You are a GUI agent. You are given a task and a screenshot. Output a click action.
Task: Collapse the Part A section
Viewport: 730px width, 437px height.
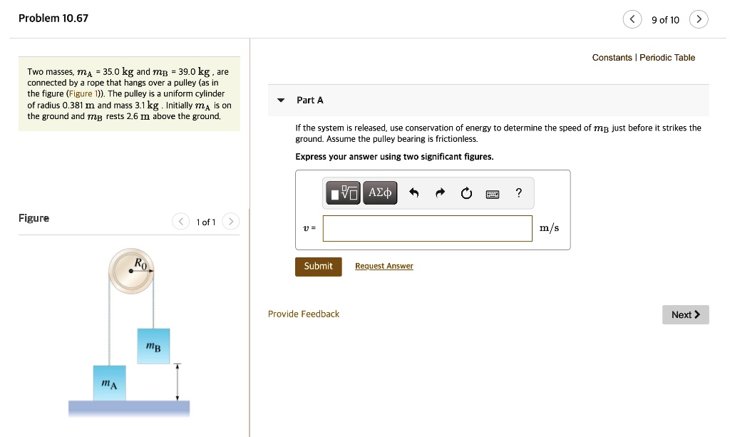(x=280, y=101)
